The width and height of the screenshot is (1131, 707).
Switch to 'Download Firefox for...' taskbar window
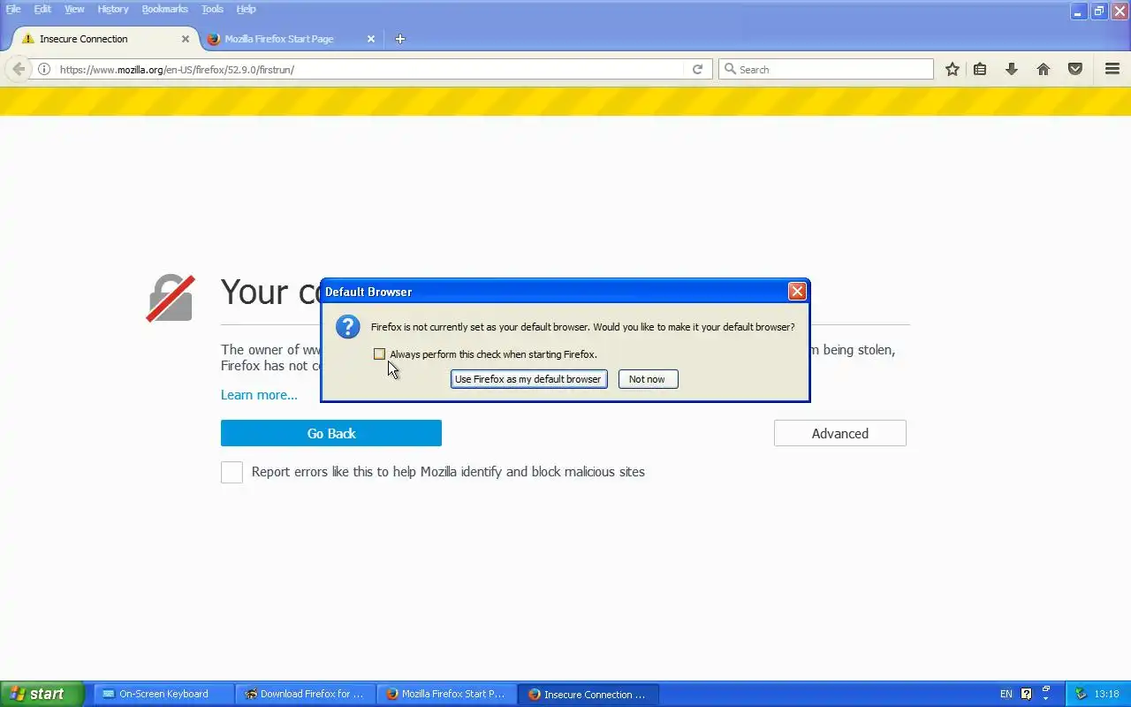pos(306,694)
